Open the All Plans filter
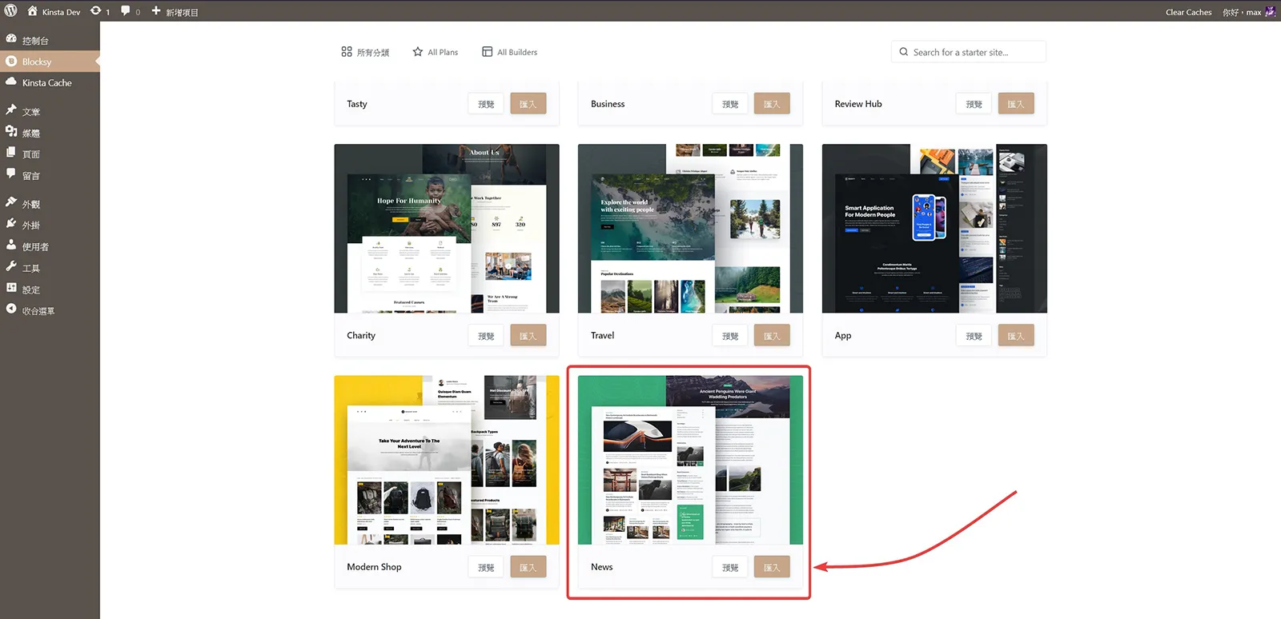 pos(436,52)
